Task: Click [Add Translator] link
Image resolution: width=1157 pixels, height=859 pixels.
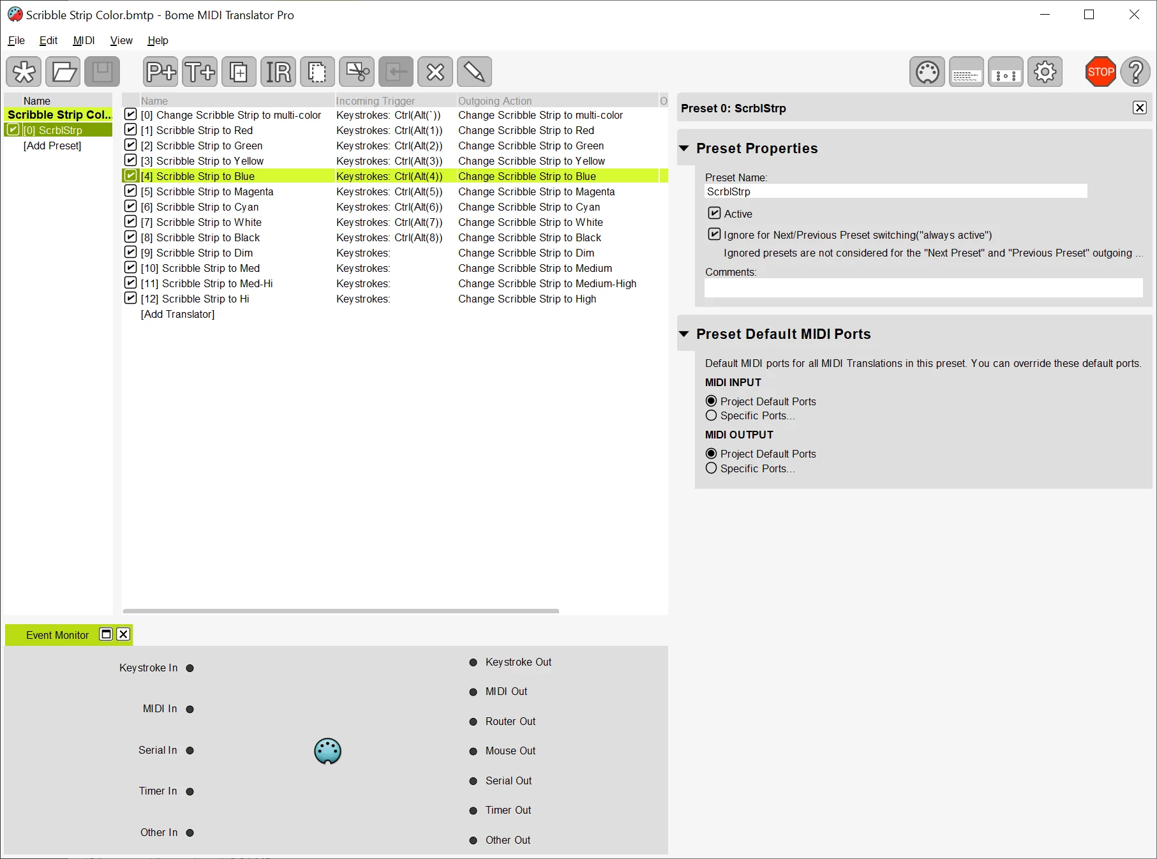Action: click(177, 314)
